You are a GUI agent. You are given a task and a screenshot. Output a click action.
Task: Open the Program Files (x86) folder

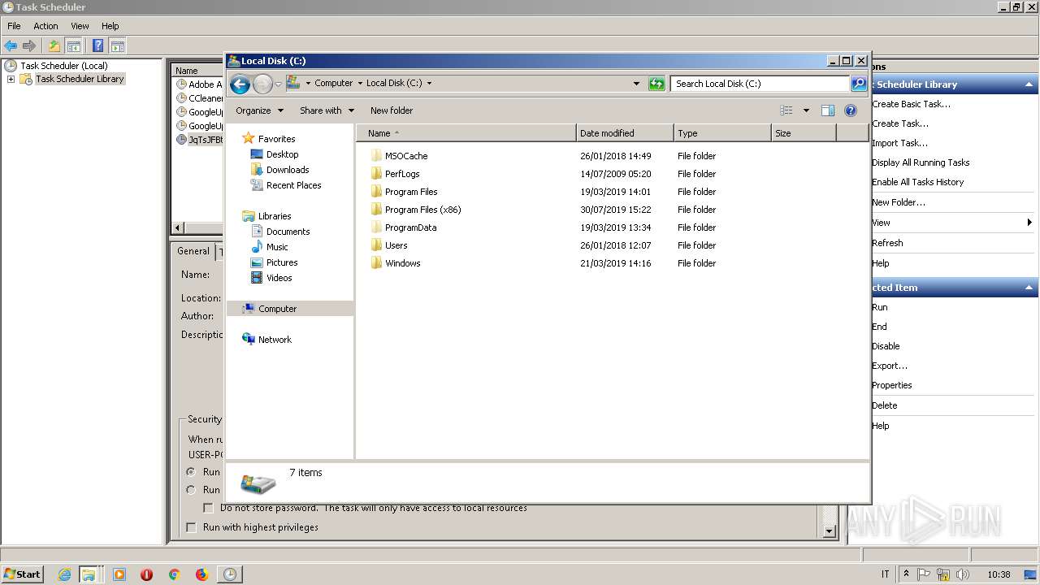coord(422,210)
